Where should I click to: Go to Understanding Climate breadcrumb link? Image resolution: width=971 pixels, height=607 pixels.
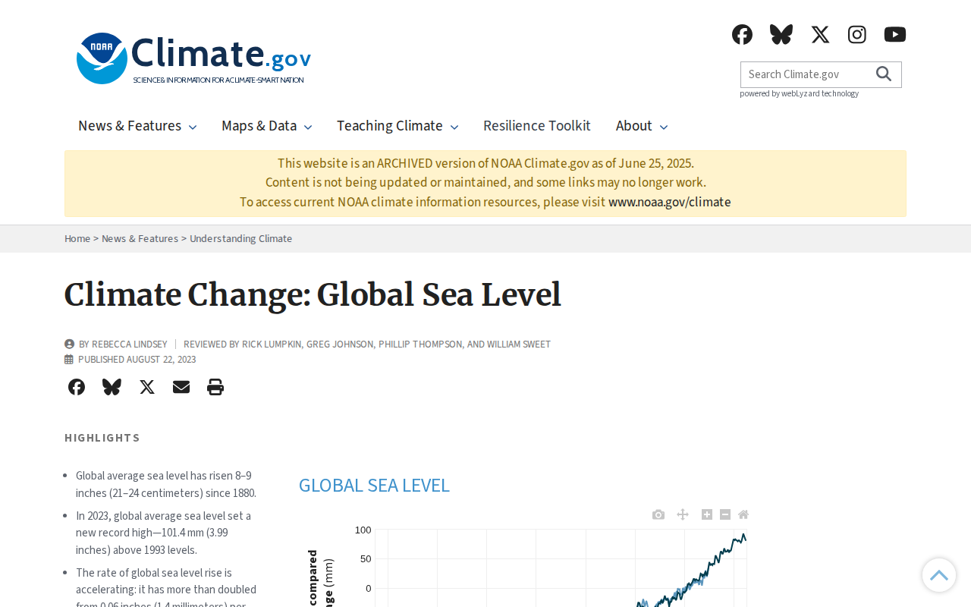pos(241,238)
